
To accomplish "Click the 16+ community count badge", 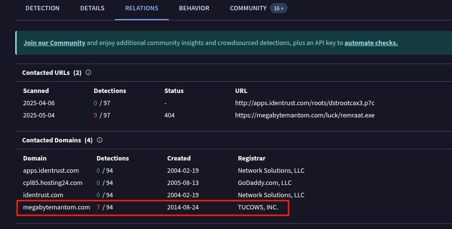I will point(279,8).
